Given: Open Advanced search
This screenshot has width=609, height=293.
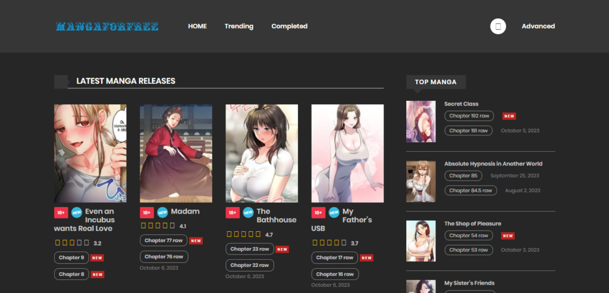Looking at the screenshot, I should (x=538, y=26).
